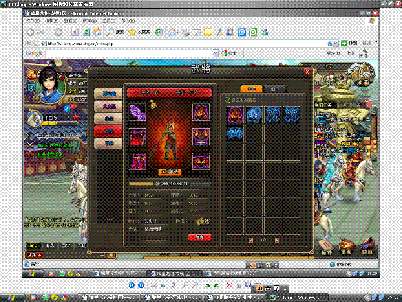402x302 pixels.
Task: Click the IE search (搜索) toolbar button
Action: (115, 32)
